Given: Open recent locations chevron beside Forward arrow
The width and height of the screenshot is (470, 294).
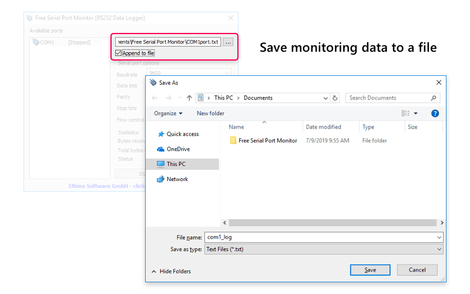Looking at the screenshot, I should tap(180, 98).
